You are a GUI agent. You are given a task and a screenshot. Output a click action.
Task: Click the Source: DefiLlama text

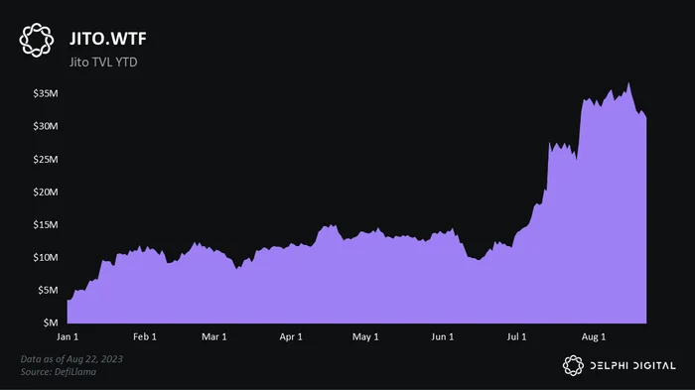58,372
